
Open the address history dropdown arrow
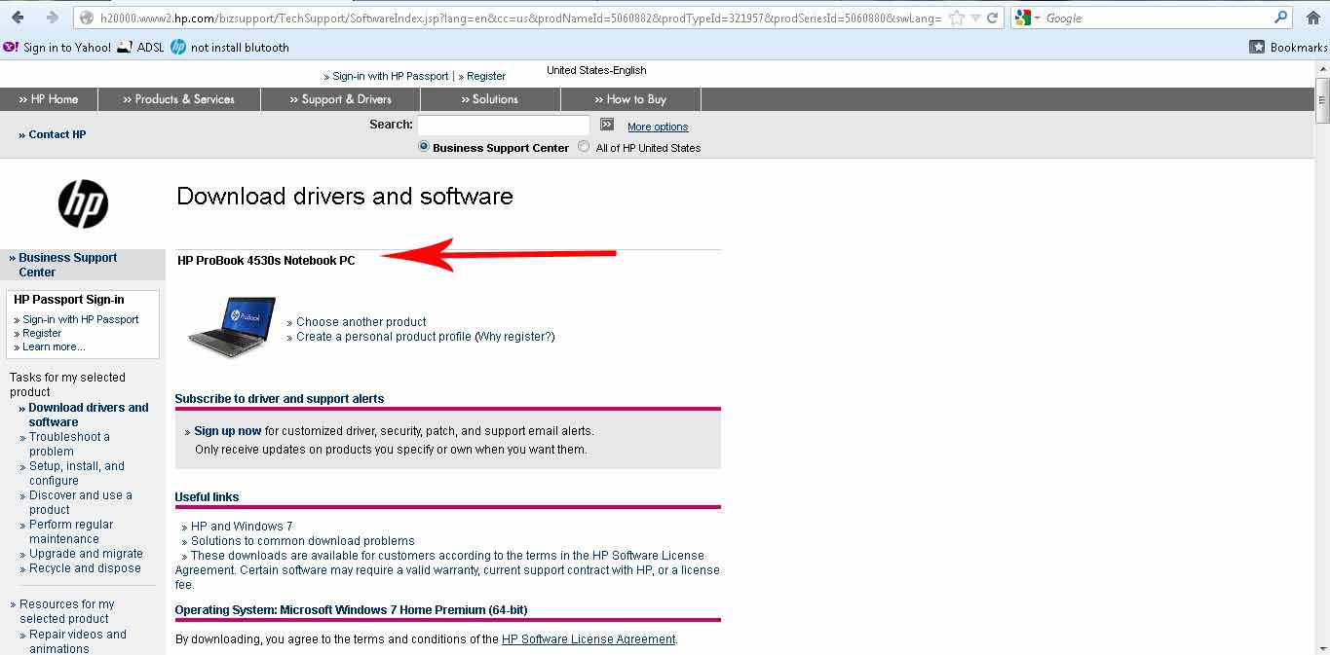pos(975,18)
